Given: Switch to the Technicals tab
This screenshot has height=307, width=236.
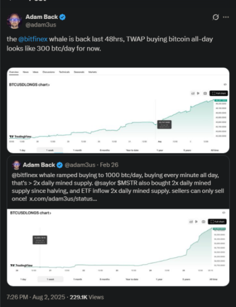Looking at the screenshot, I should pyautogui.click(x=64, y=72).
